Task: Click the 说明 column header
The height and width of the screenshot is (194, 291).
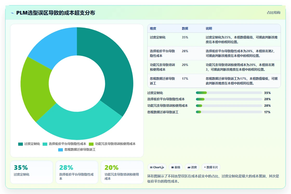Action: 209,29
